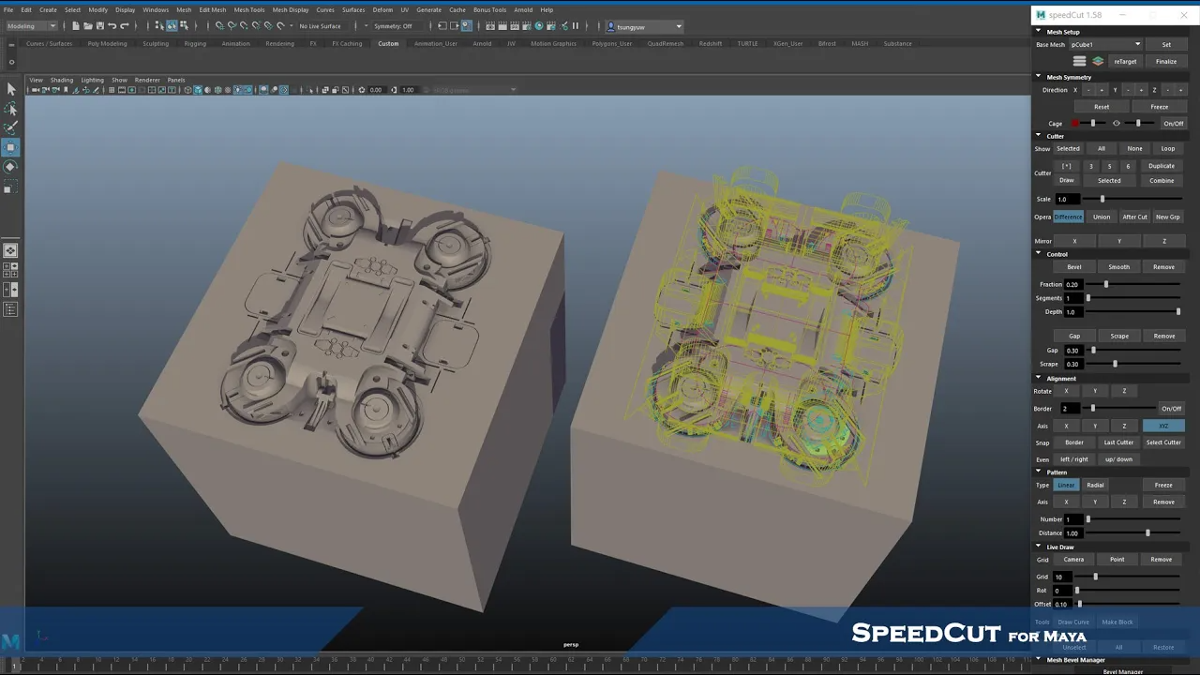
Task: Click the reTarget button
Action: [1125, 62]
